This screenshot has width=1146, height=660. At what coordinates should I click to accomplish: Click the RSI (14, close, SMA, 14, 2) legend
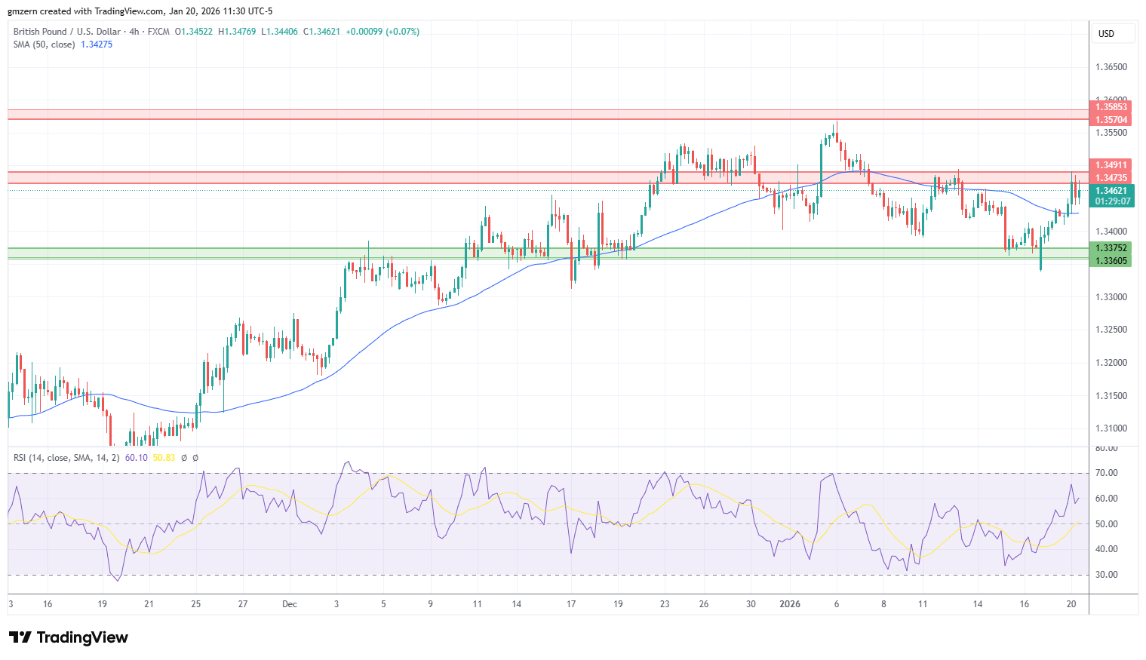[66, 458]
